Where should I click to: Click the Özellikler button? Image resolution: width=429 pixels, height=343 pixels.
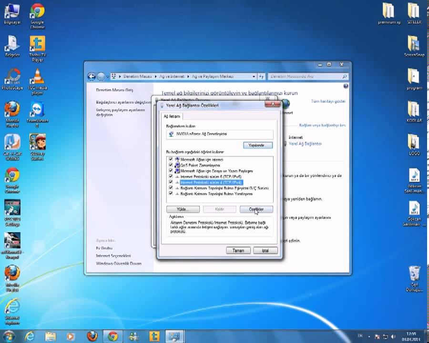[x=256, y=209]
